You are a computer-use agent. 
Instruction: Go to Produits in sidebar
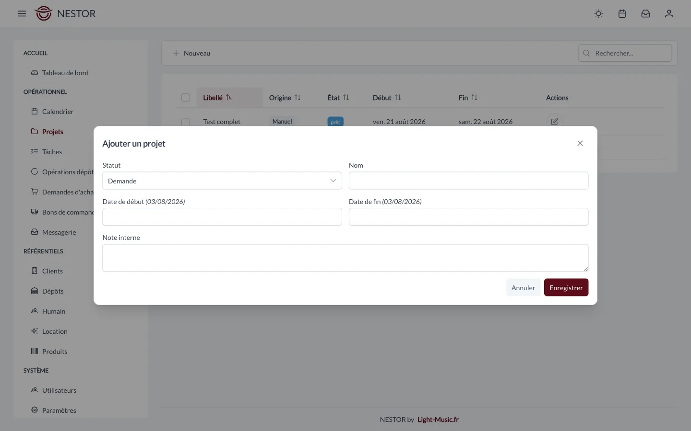click(x=49, y=352)
